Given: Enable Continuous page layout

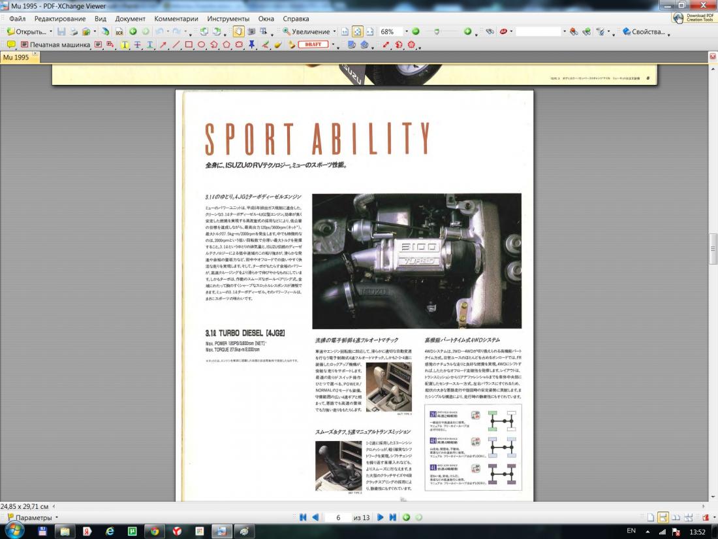Looking at the screenshot, I should pos(663,517).
